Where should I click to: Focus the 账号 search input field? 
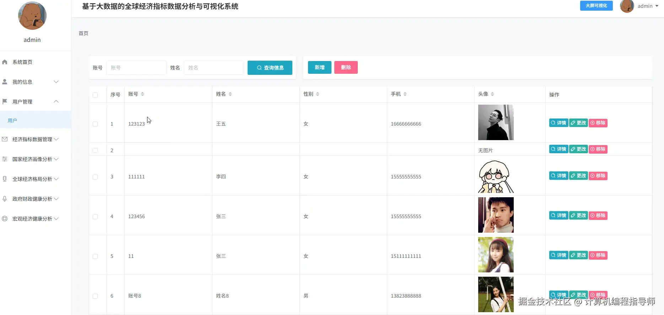[136, 68]
